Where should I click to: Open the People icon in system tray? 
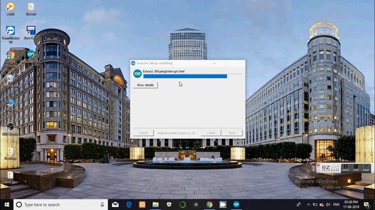(x=299, y=205)
